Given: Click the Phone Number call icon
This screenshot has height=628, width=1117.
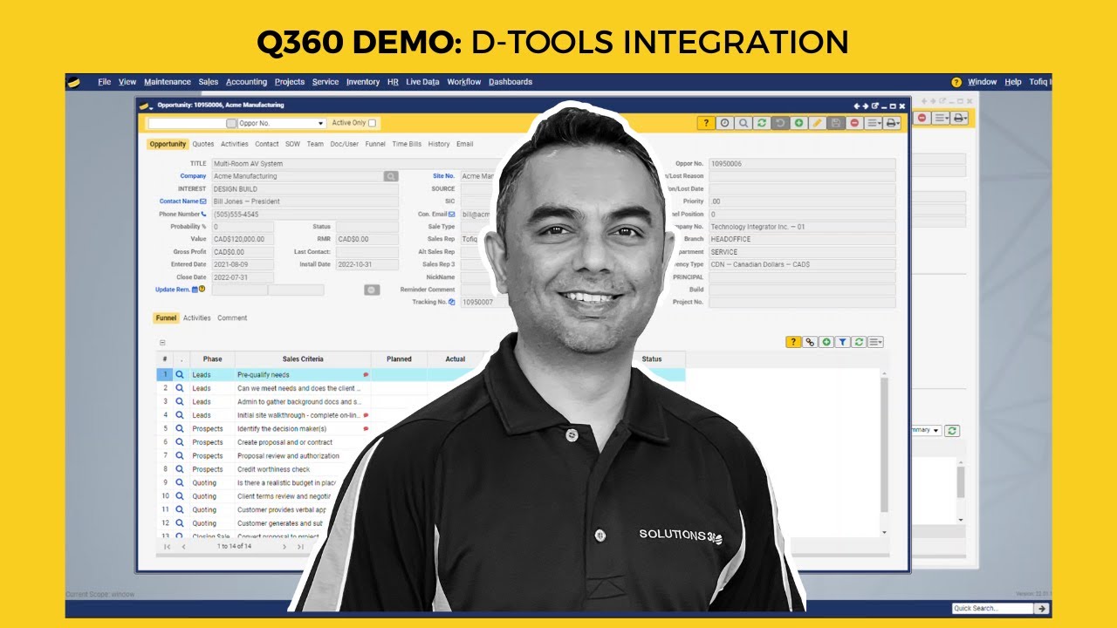Looking at the screenshot, I should click(204, 214).
